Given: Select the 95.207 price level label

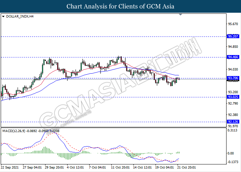Looking at the screenshot, I should (233, 36).
